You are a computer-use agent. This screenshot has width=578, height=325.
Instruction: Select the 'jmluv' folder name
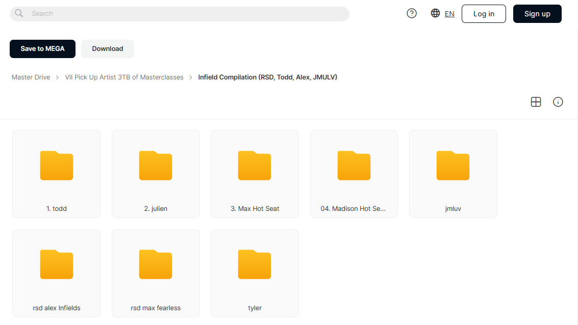coord(453,209)
